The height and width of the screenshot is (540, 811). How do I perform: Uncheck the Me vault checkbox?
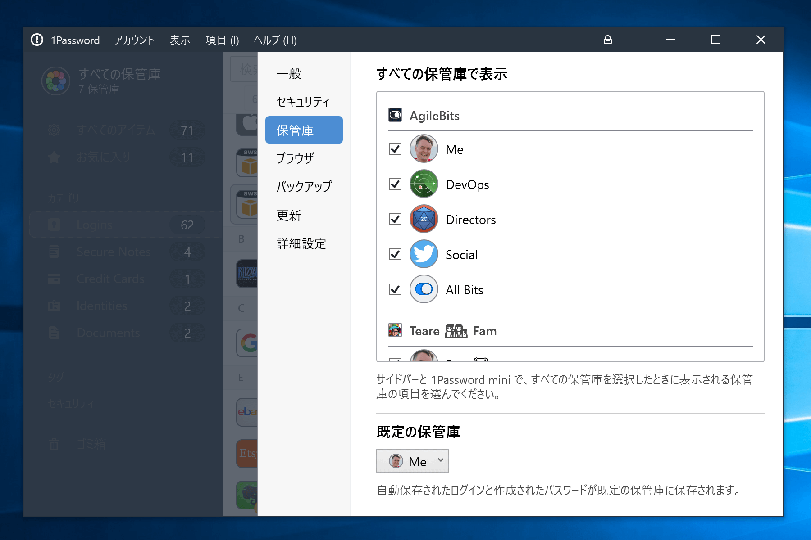tap(395, 149)
